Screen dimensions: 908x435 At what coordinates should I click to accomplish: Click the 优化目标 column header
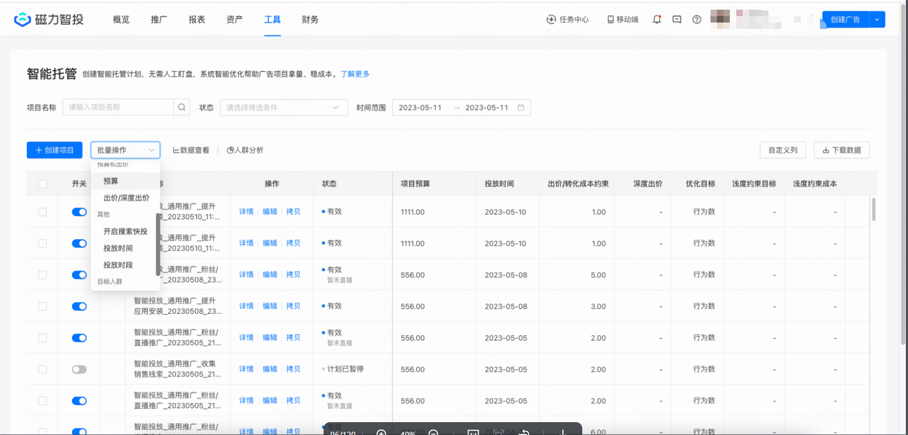[700, 184]
